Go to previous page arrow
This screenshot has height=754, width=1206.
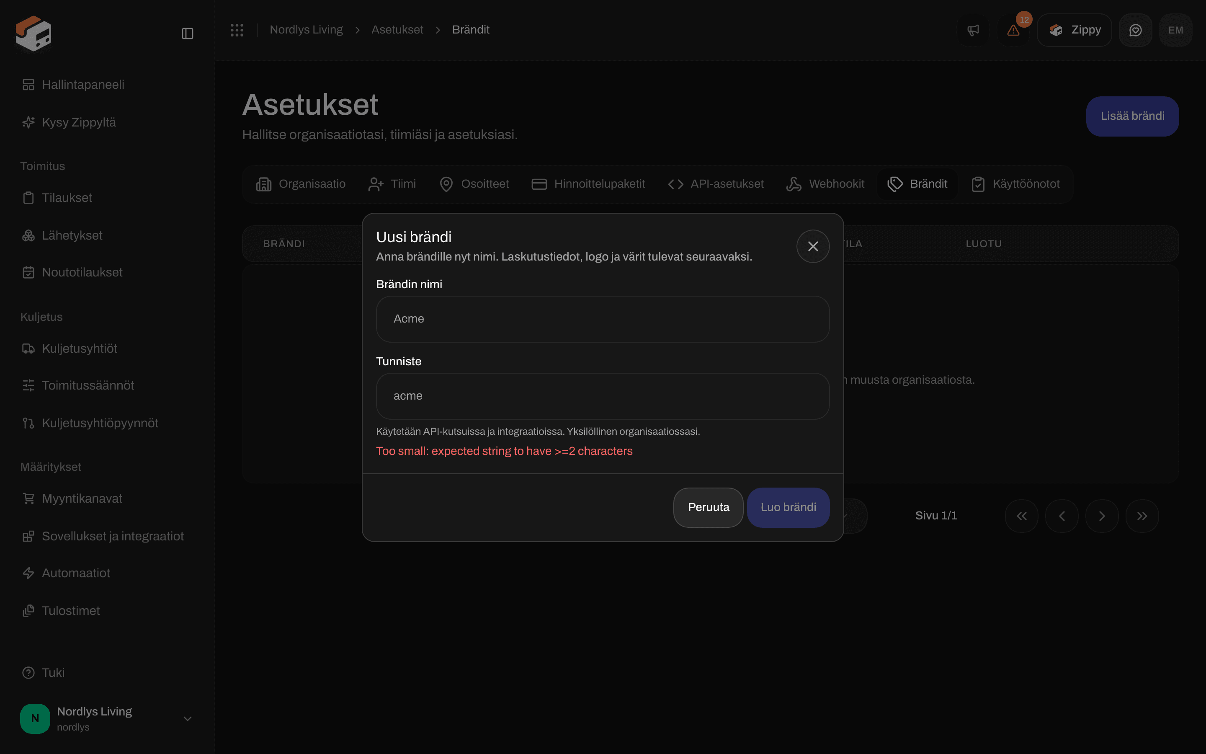[x=1062, y=516]
